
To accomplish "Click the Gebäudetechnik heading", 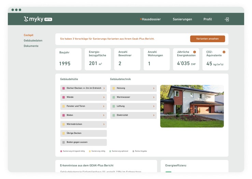I will [121, 79].
